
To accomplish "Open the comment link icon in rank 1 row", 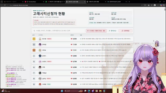I will coord(81,39).
